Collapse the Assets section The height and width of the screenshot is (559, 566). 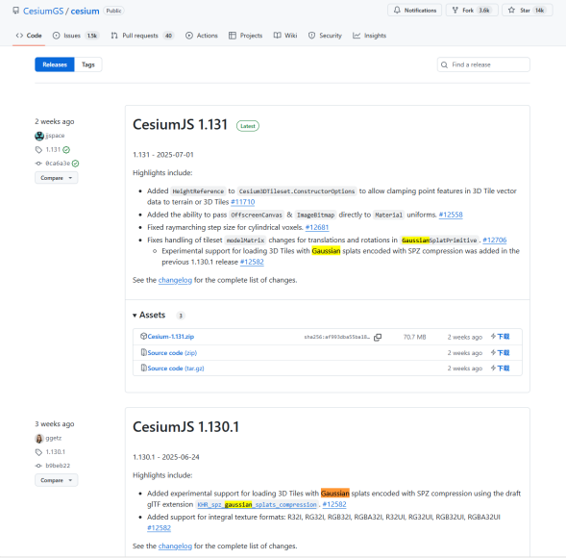pyautogui.click(x=149, y=315)
